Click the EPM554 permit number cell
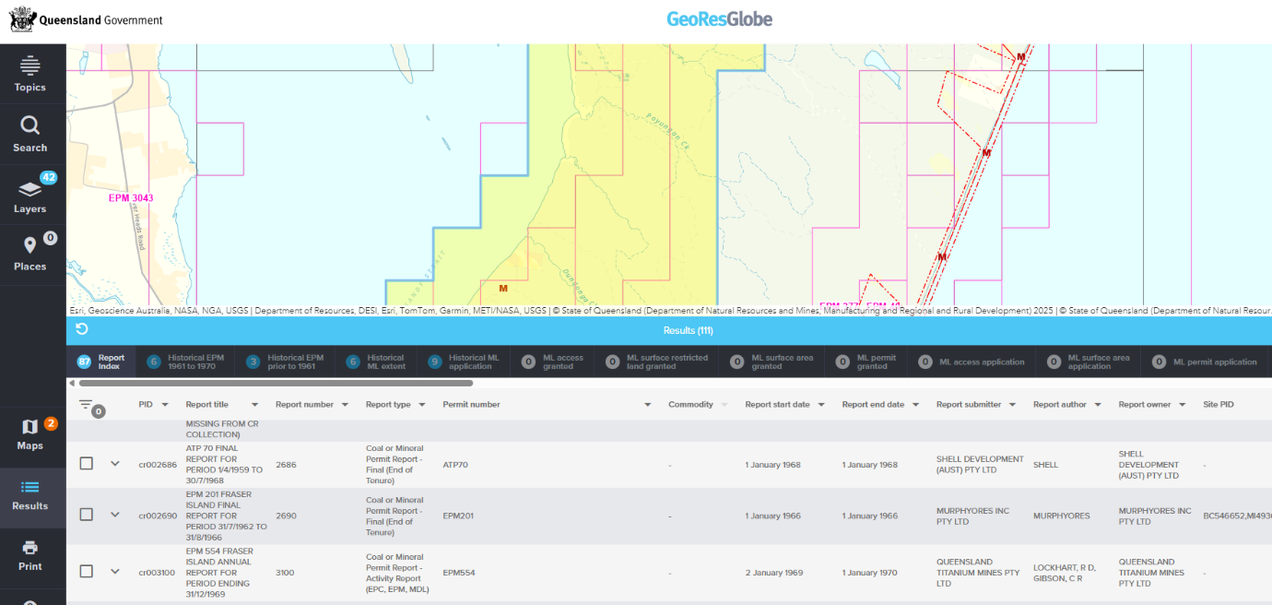The width and height of the screenshot is (1272, 605). tap(459, 573)
